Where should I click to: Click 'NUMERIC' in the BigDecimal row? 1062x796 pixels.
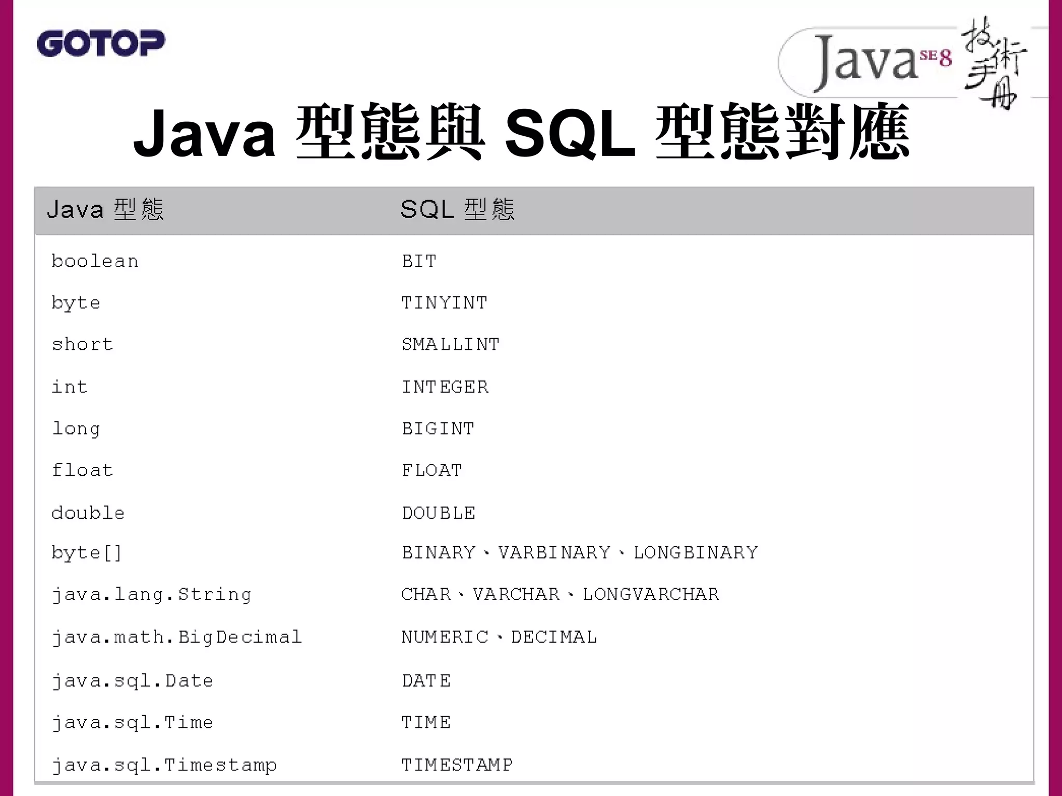445,636
